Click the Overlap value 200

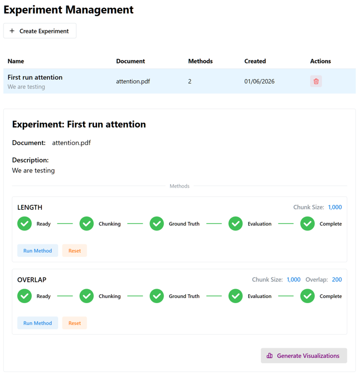(337, 279)
